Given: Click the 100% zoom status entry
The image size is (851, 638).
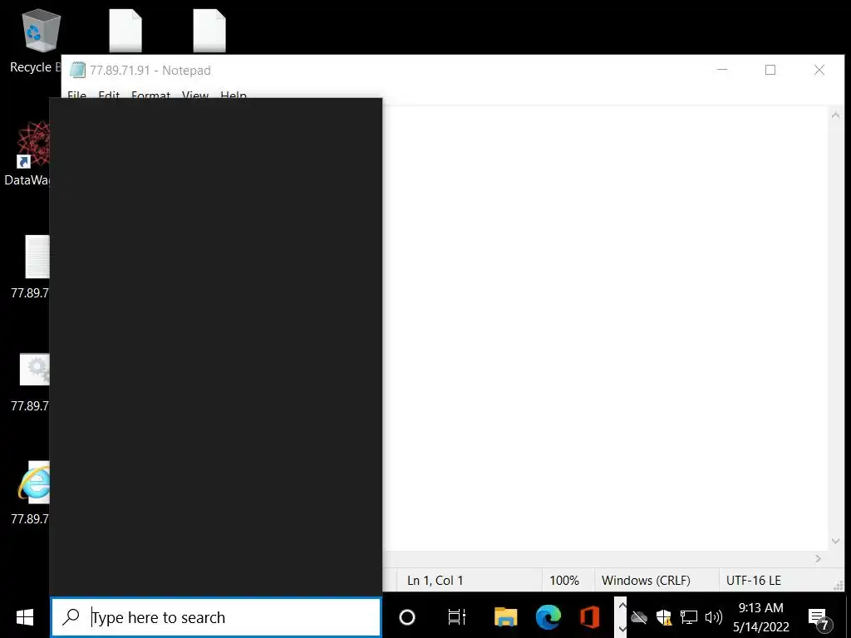Looking at the screenshot, I should 564,581.
